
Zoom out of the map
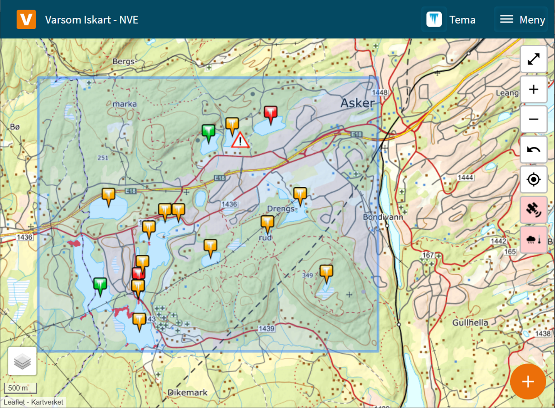[x=533, y=119]
